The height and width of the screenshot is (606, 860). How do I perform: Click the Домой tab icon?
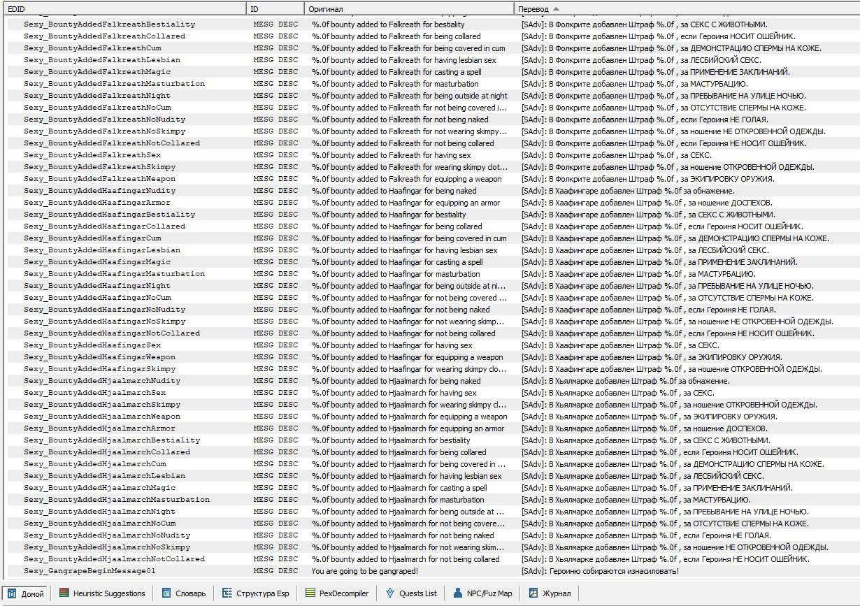(x=13, y=593)
